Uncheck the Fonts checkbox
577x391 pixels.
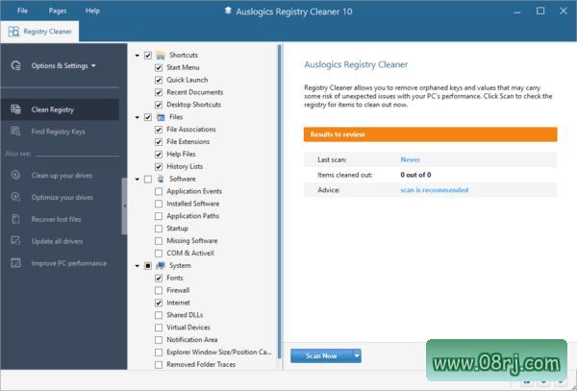coord(159,279)
